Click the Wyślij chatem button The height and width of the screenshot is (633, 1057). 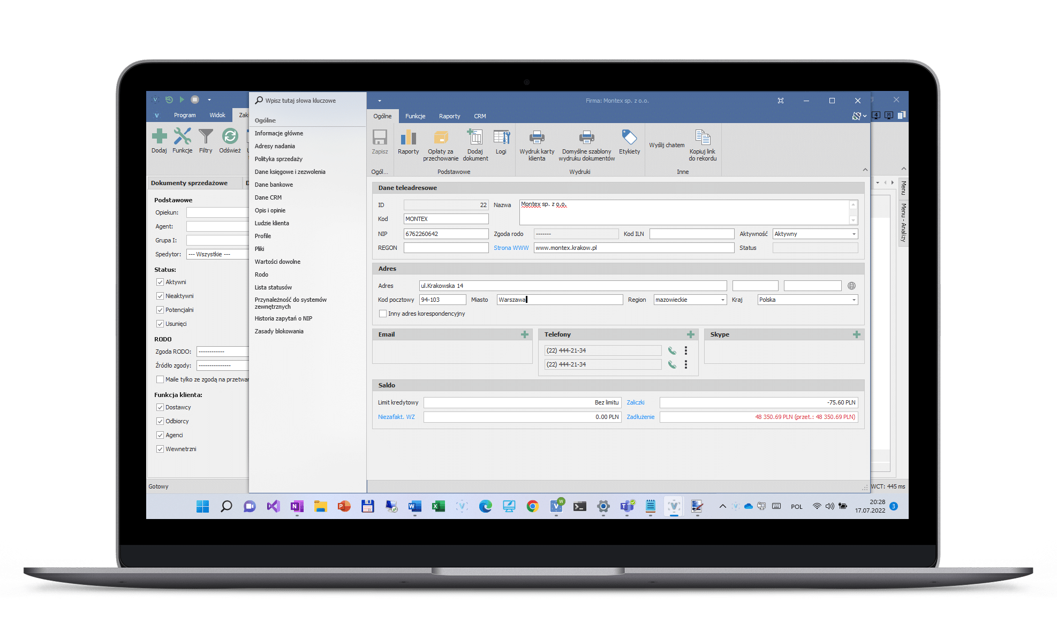click(x=667, y=145)
